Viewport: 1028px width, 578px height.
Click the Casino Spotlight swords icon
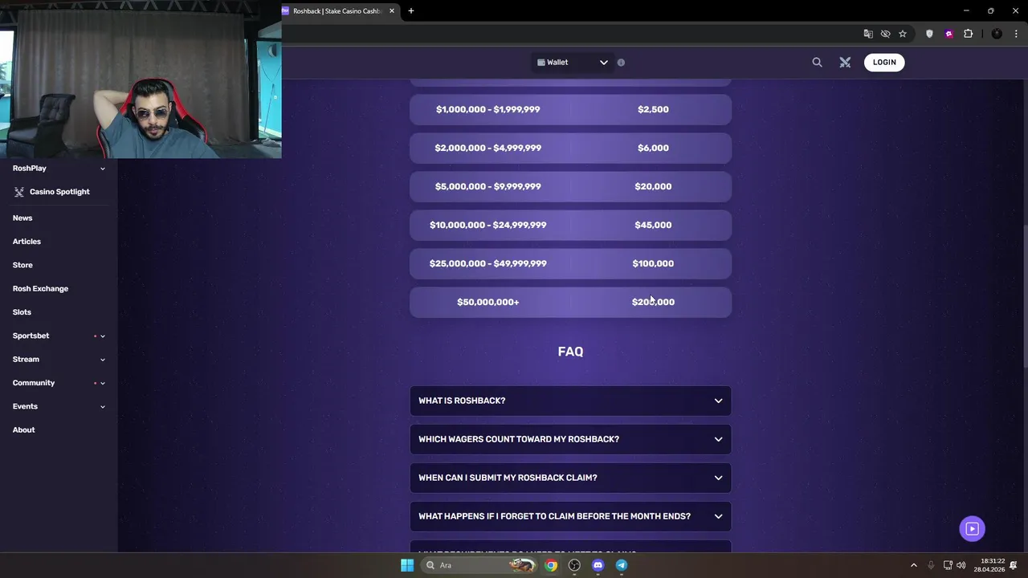coord(19,192)
